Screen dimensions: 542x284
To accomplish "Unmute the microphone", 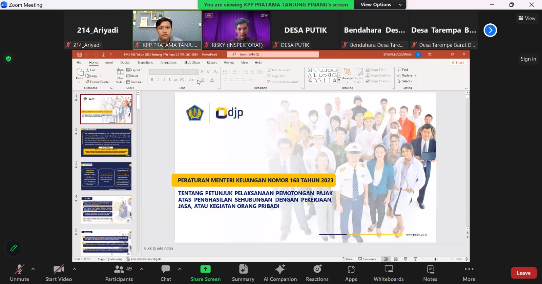I will pos(19,273).
